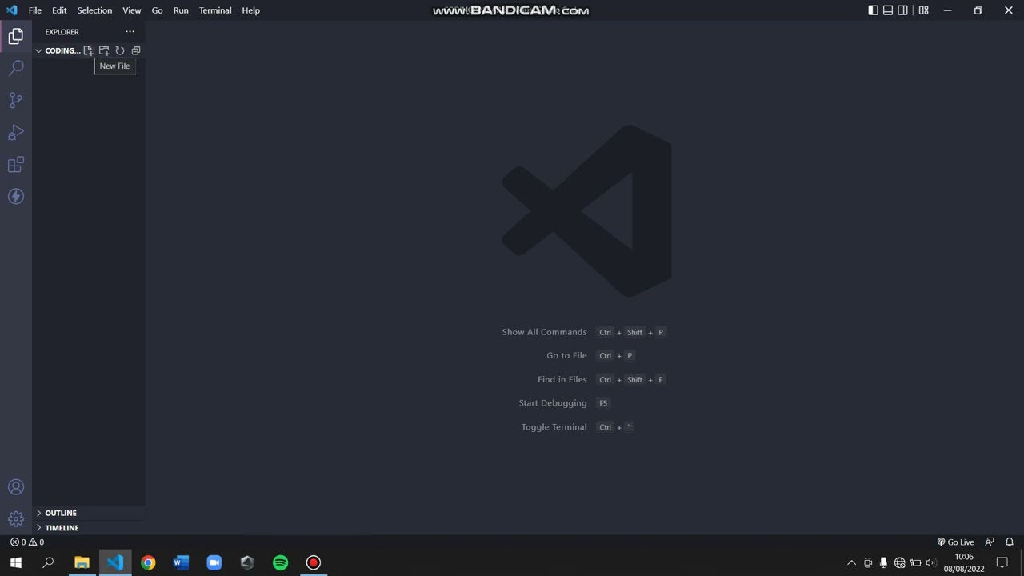Open the Run and Debug view
This screenshot has height=576, width=1024.
(x=16, y=132)
